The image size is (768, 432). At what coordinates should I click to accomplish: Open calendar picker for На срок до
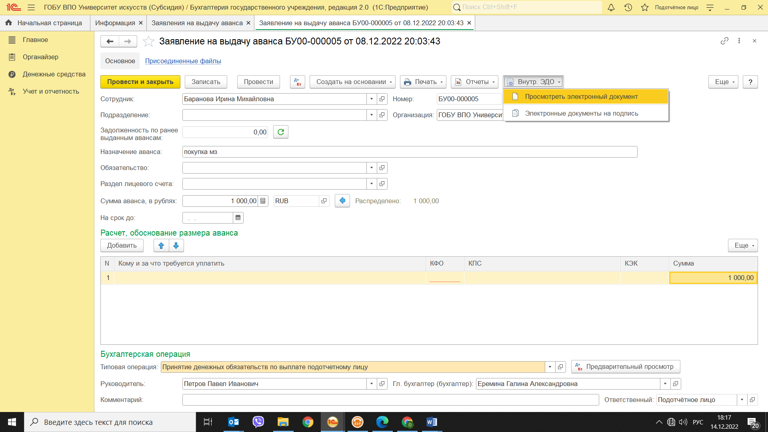(238, 218)
